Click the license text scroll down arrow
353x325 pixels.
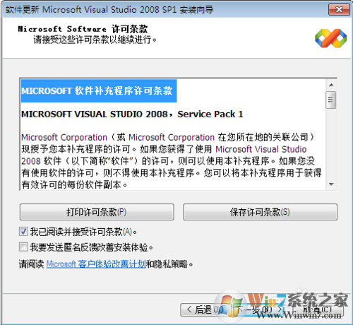tap(331, 184)
